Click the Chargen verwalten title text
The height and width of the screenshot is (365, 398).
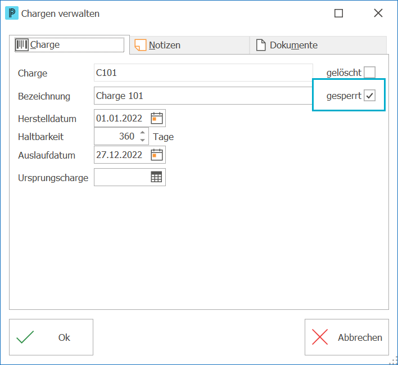click(x=60, y=13)
